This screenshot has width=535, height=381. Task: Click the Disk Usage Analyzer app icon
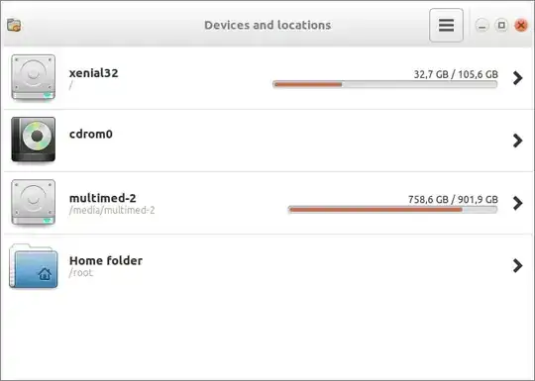pos(14,25)
